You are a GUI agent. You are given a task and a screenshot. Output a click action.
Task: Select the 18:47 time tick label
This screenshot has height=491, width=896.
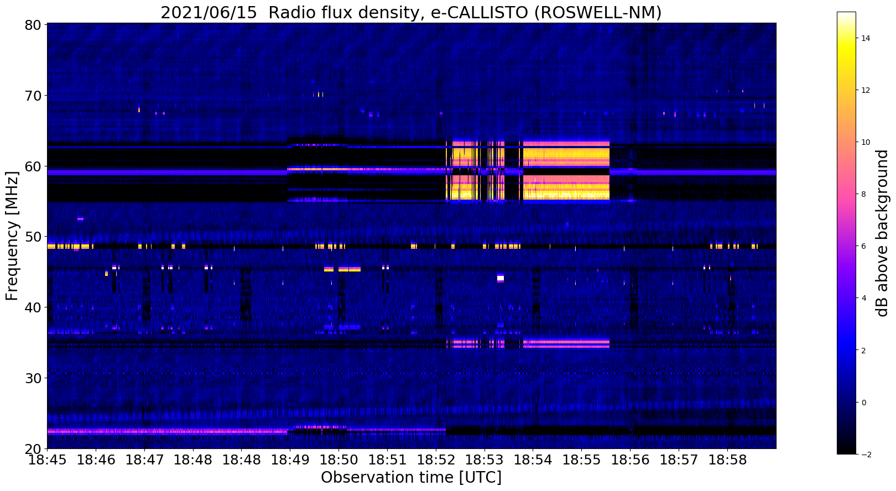144,460
